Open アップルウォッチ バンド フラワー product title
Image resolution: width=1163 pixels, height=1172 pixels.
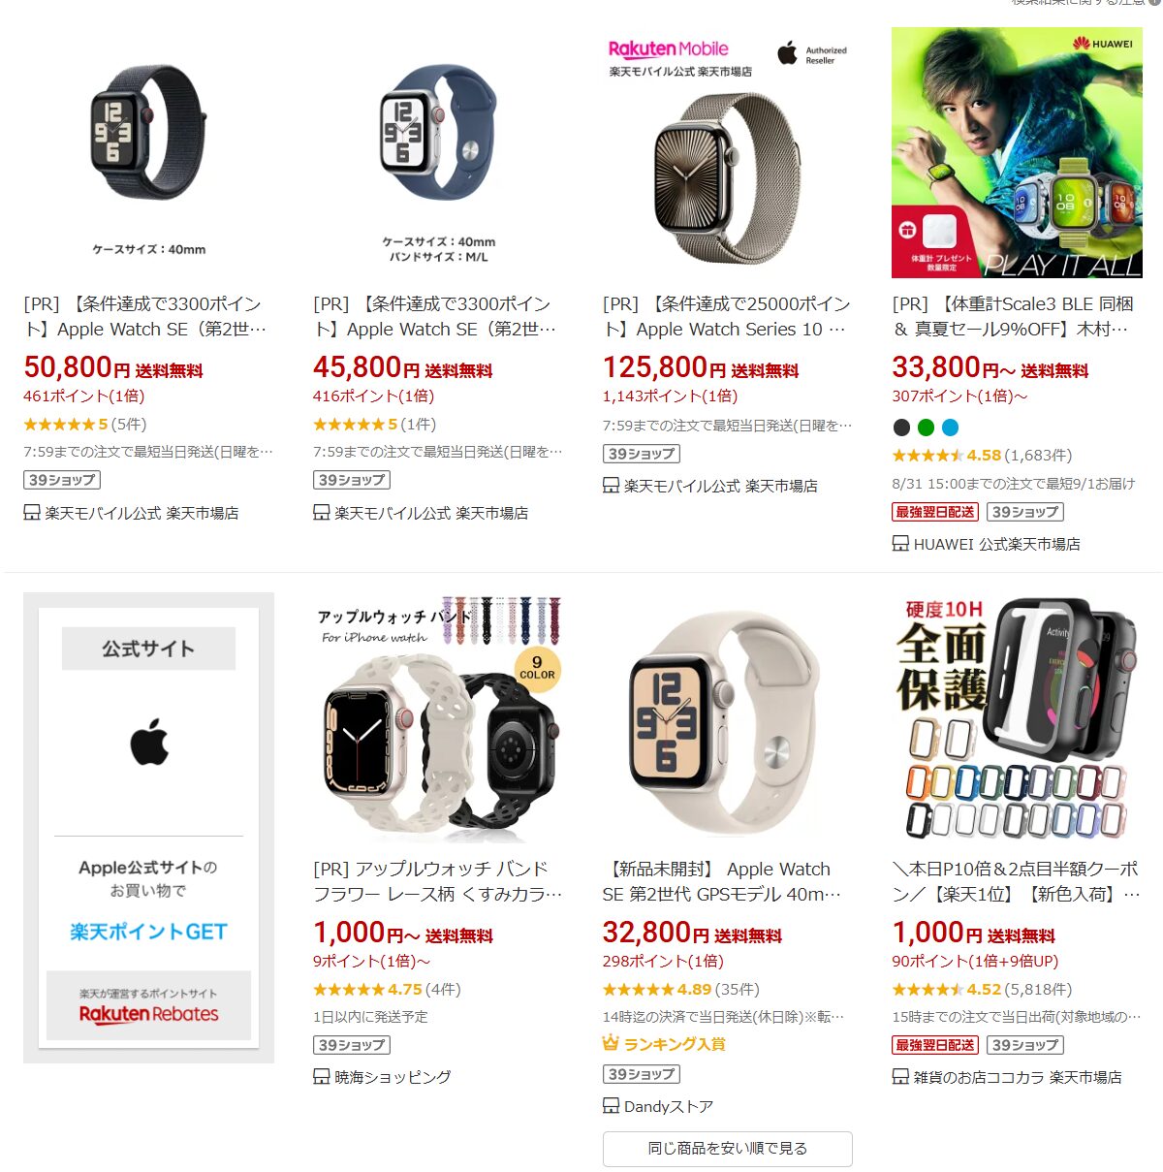438,882
